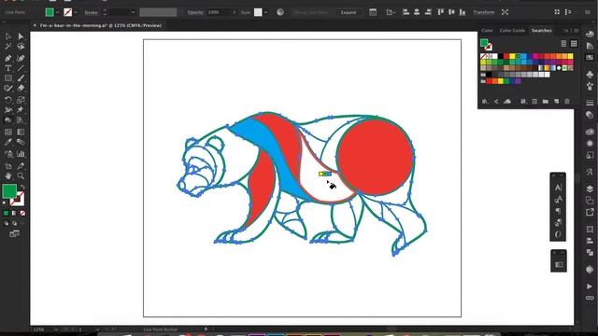Switch Swatches panel to list view
The width and height of the screenshot is (598, 336).
pyautogui.click(x=563, y=44)
